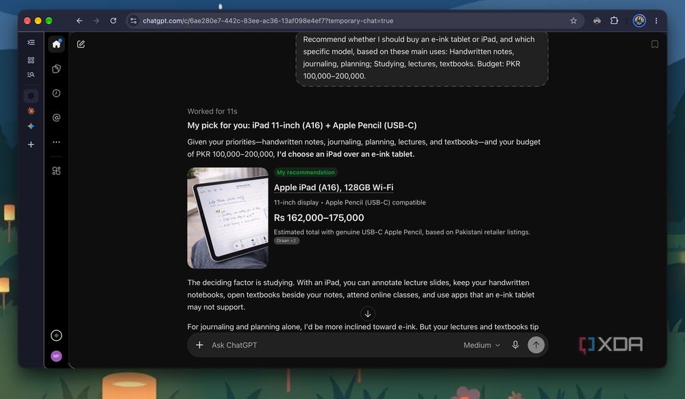Viewport: 685px width, 399px height.
Task: Open the Apple iPad (A16), 128GB Wi-Fi link
Action: (x=334, y=187)
